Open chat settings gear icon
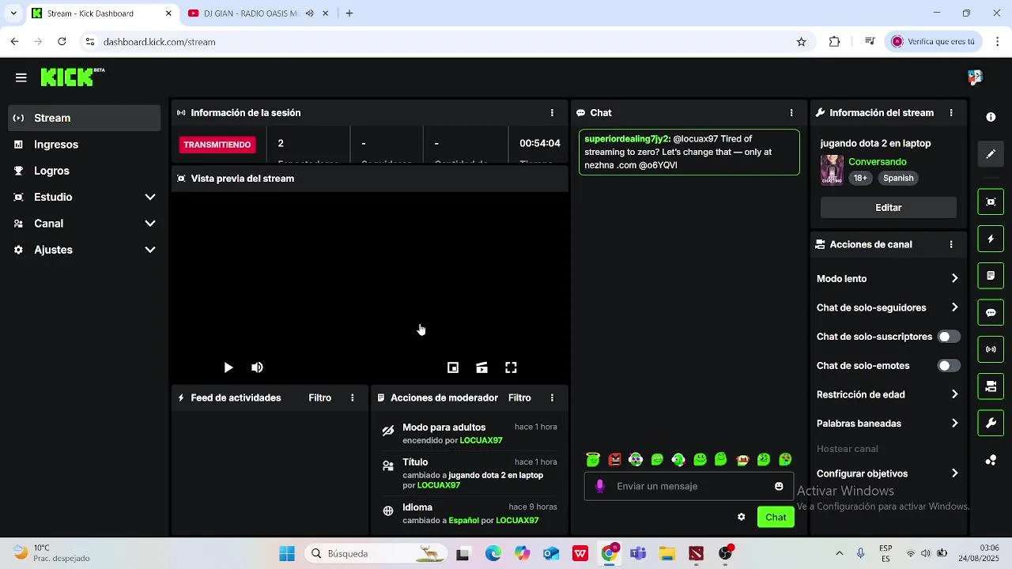Screen dimensions: 1012x569 741,517
